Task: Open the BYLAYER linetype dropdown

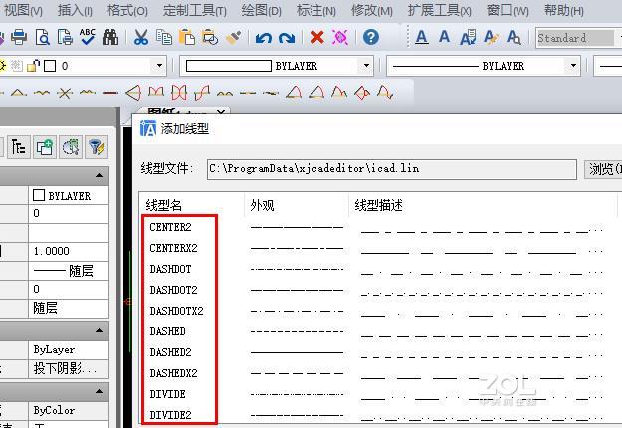Action: [573, 66]
